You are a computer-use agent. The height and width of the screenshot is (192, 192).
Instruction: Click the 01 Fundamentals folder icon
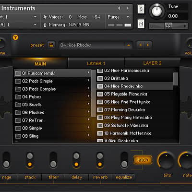(x=18, y=73)
